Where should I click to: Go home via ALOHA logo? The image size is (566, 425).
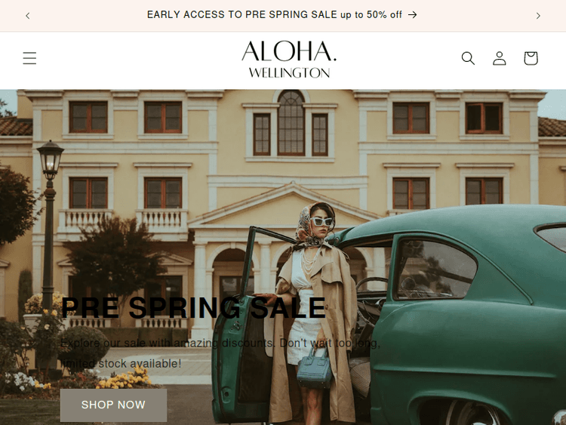click(289, 60)
